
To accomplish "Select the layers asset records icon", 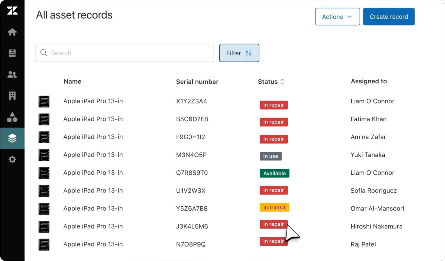I will click(12, 138).
